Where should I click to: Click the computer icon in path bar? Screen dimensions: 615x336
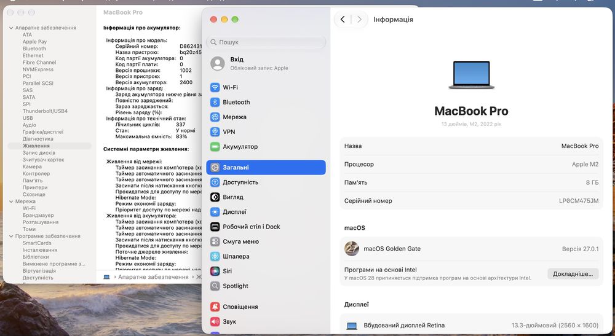[x=106, y=277]
